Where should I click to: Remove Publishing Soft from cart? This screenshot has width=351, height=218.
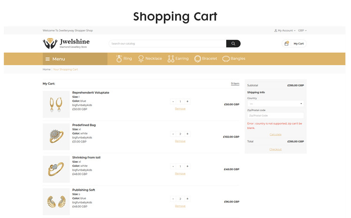point(180,206)
